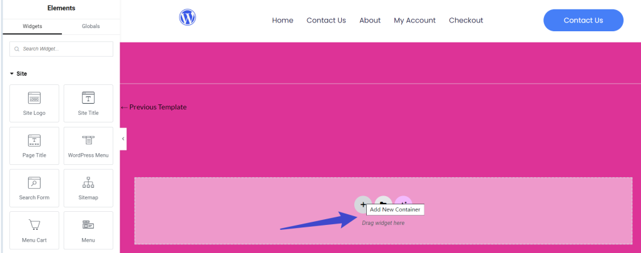Add the Search Form widget
This screenshot has height=253, width=641.
34,188
